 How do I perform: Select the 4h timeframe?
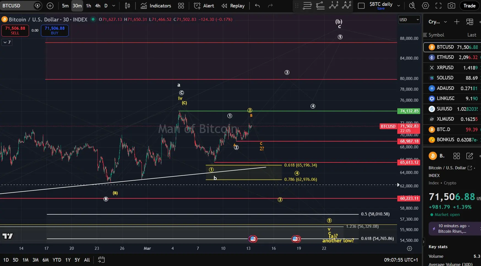[x=98, y=6]
